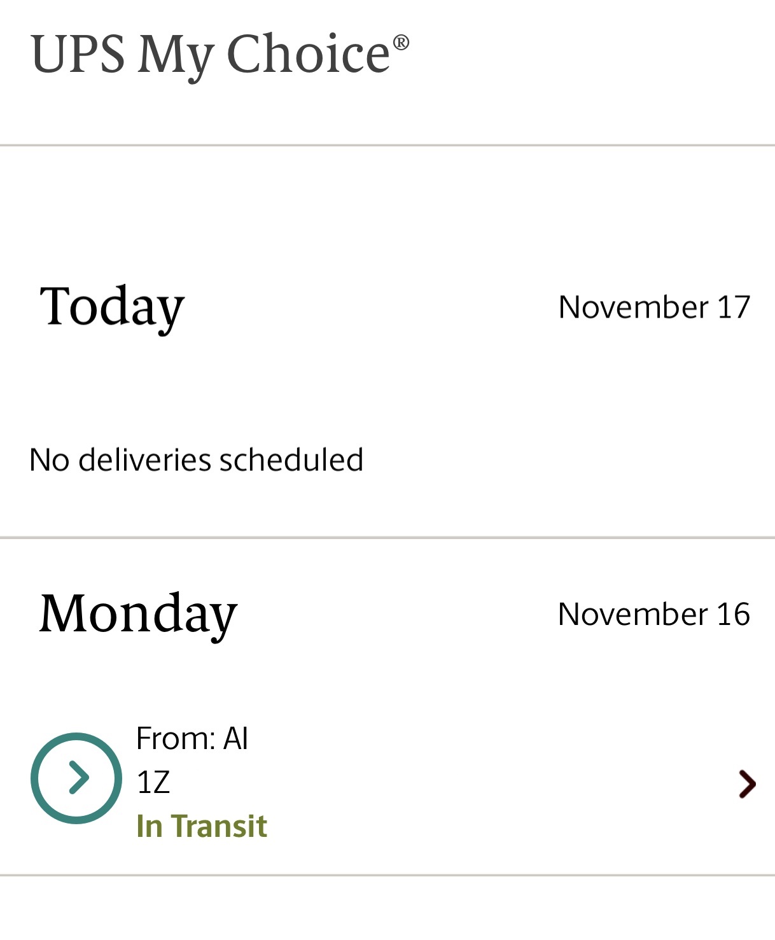
Task: Click the word UPS in the header
Action: click(78, 55)
